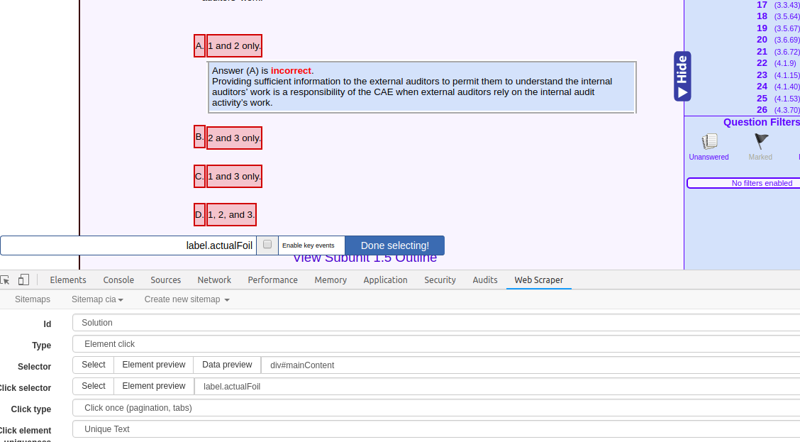The width and height of the screenshot is (800, 442).
Task: Open the View Subunit 1.5 Outline link
Action: (x=365, y=260)
